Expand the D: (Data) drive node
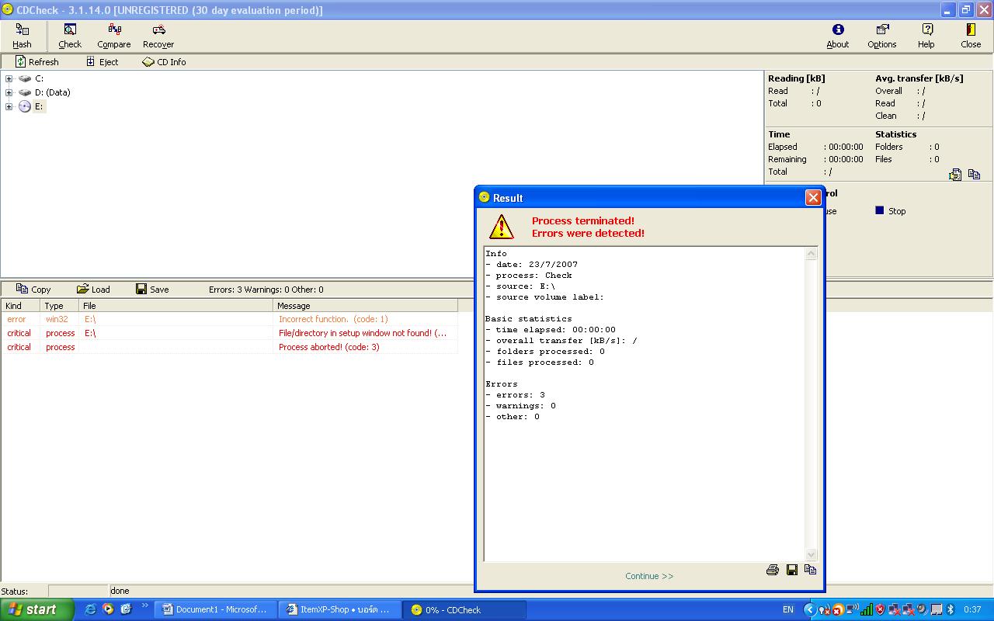This screenshot has width=994, height=621. coord(9,92)
